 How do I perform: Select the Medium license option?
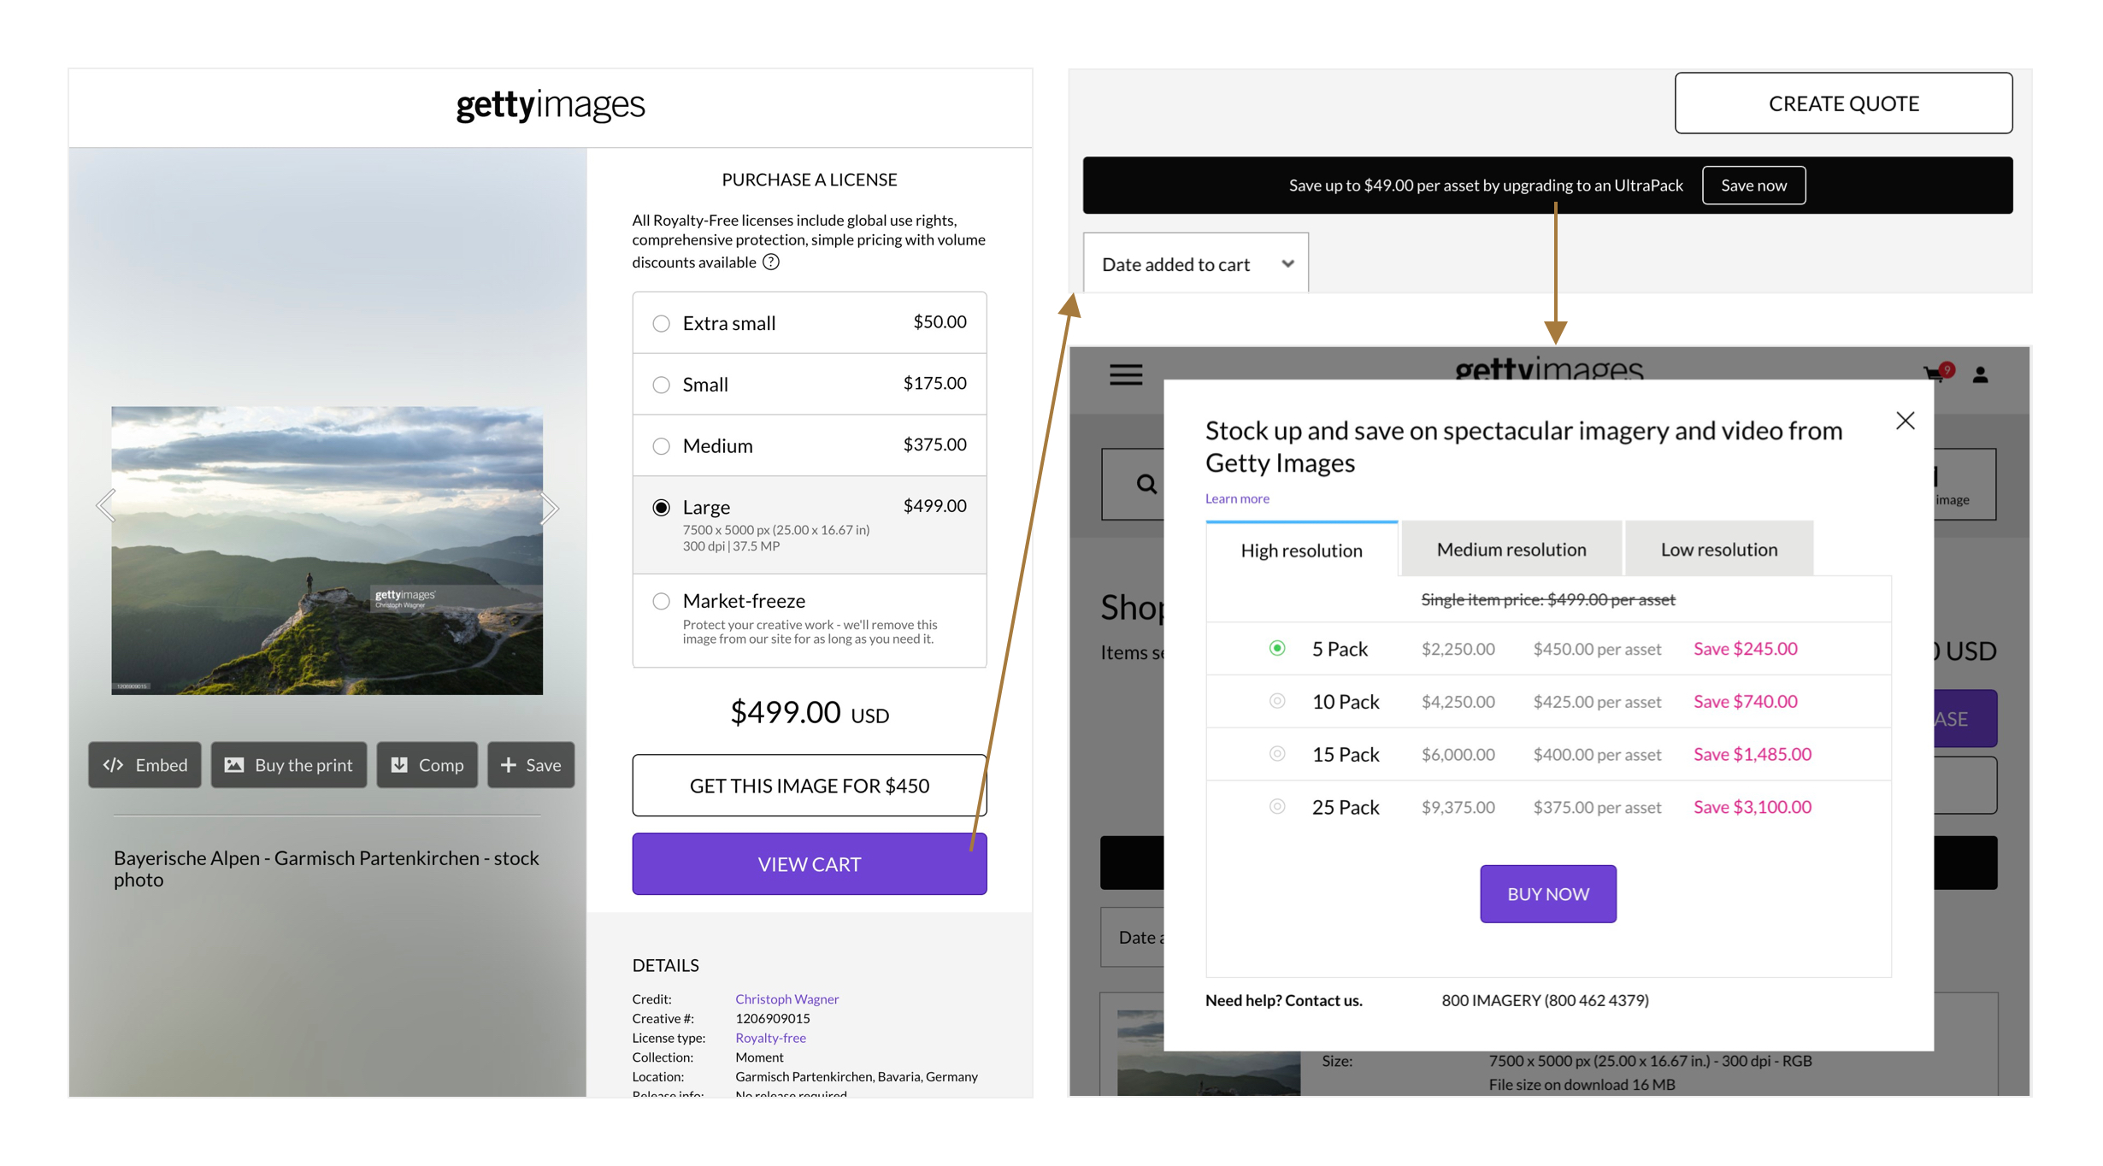point(661,446)
